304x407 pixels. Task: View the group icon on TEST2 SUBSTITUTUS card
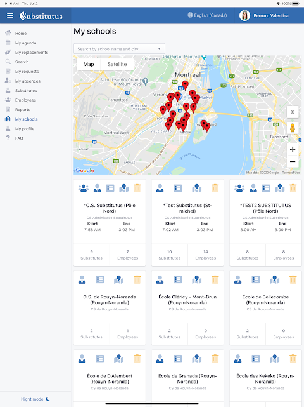(239, 188)
